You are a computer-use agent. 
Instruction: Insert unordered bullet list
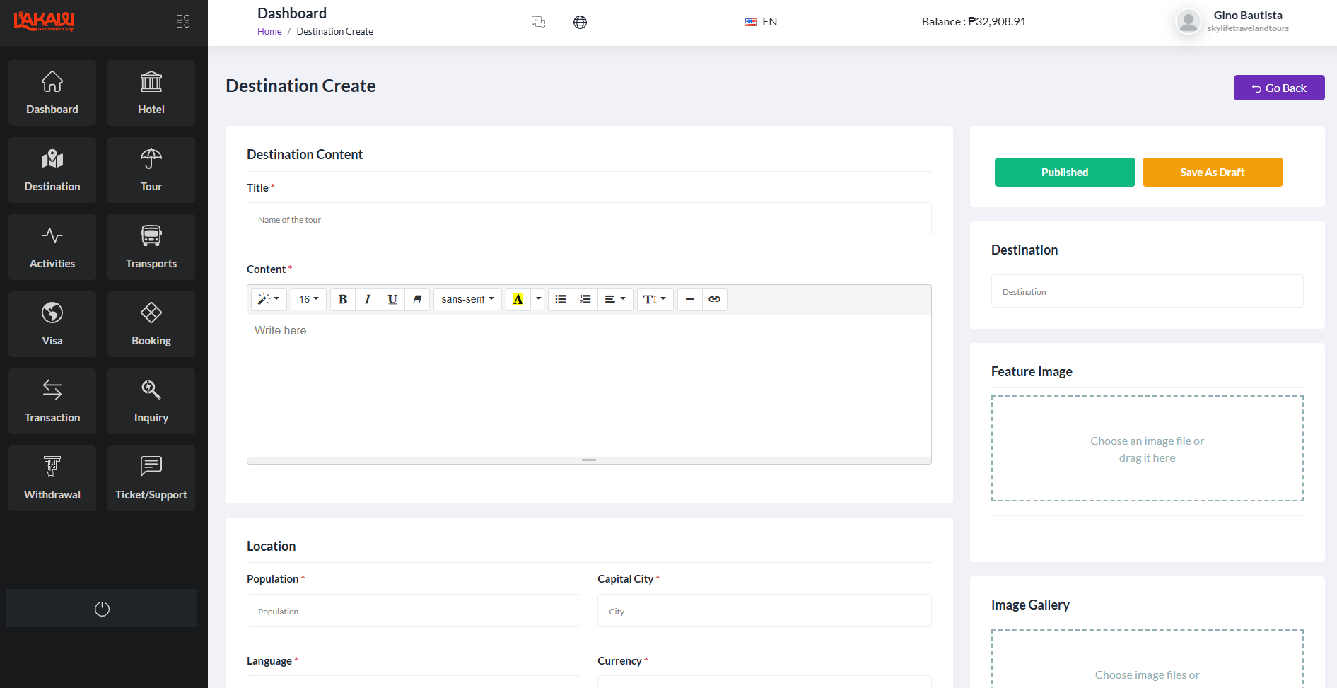click(561, 299)
